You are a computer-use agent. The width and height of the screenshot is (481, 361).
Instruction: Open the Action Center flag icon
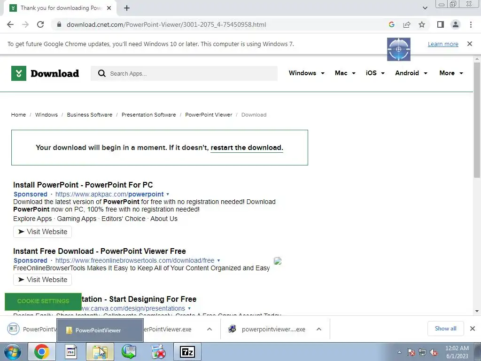(x=411, y=353)
